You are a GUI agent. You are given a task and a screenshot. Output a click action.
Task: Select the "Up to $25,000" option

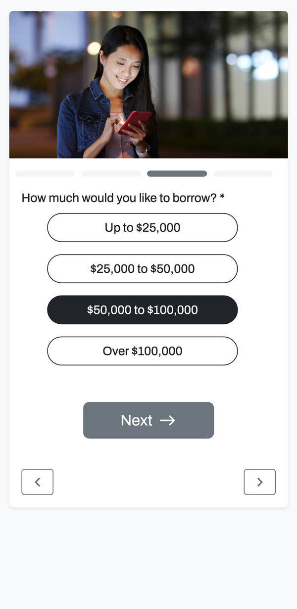click(x=143, y=228)
